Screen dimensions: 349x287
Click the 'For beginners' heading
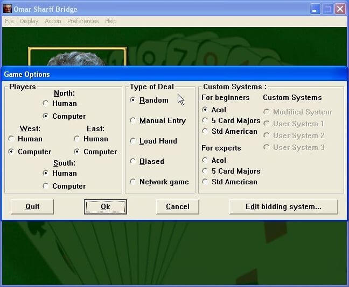pos(226,97)
